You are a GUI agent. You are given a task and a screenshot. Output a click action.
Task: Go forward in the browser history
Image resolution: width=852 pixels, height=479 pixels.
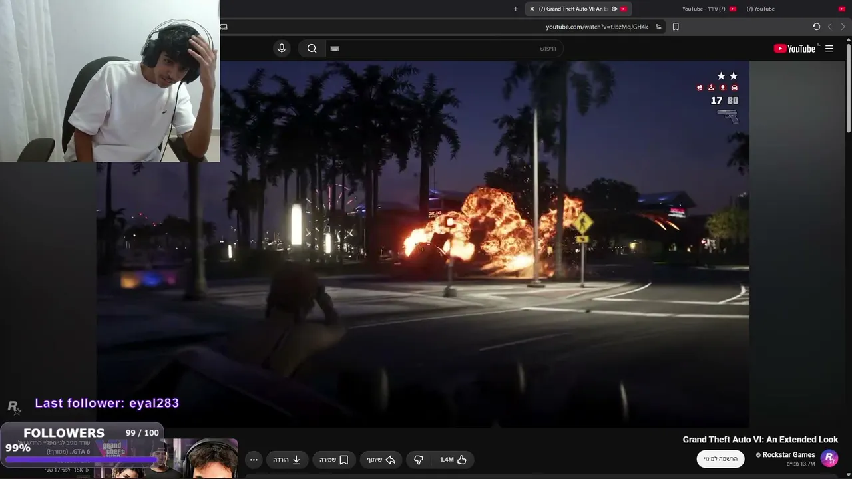click(829, 27)
